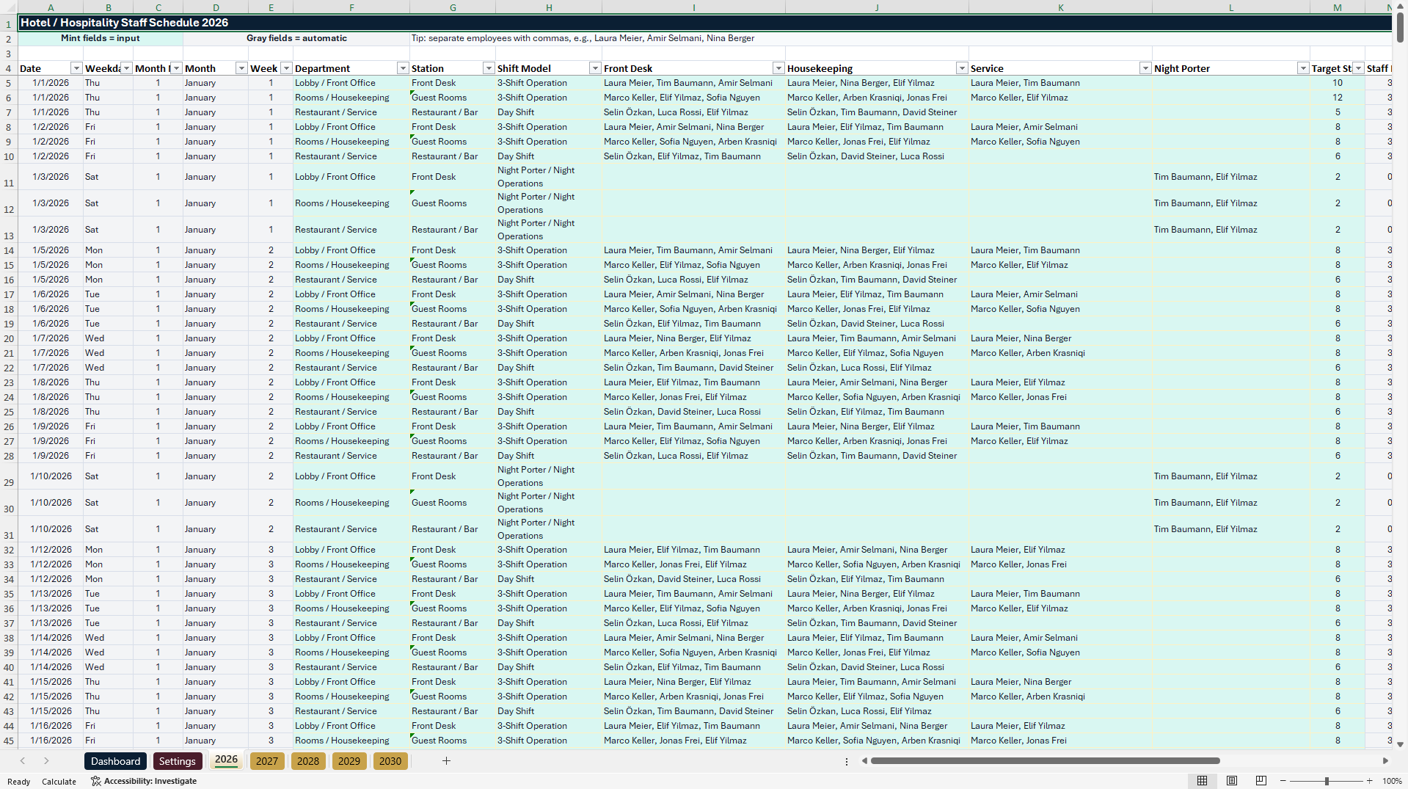Image resolution: width=1408 pixels, height=789 pixels.
Task: Select the 2026 sheet tab
Action: click(x=226, y=760)
